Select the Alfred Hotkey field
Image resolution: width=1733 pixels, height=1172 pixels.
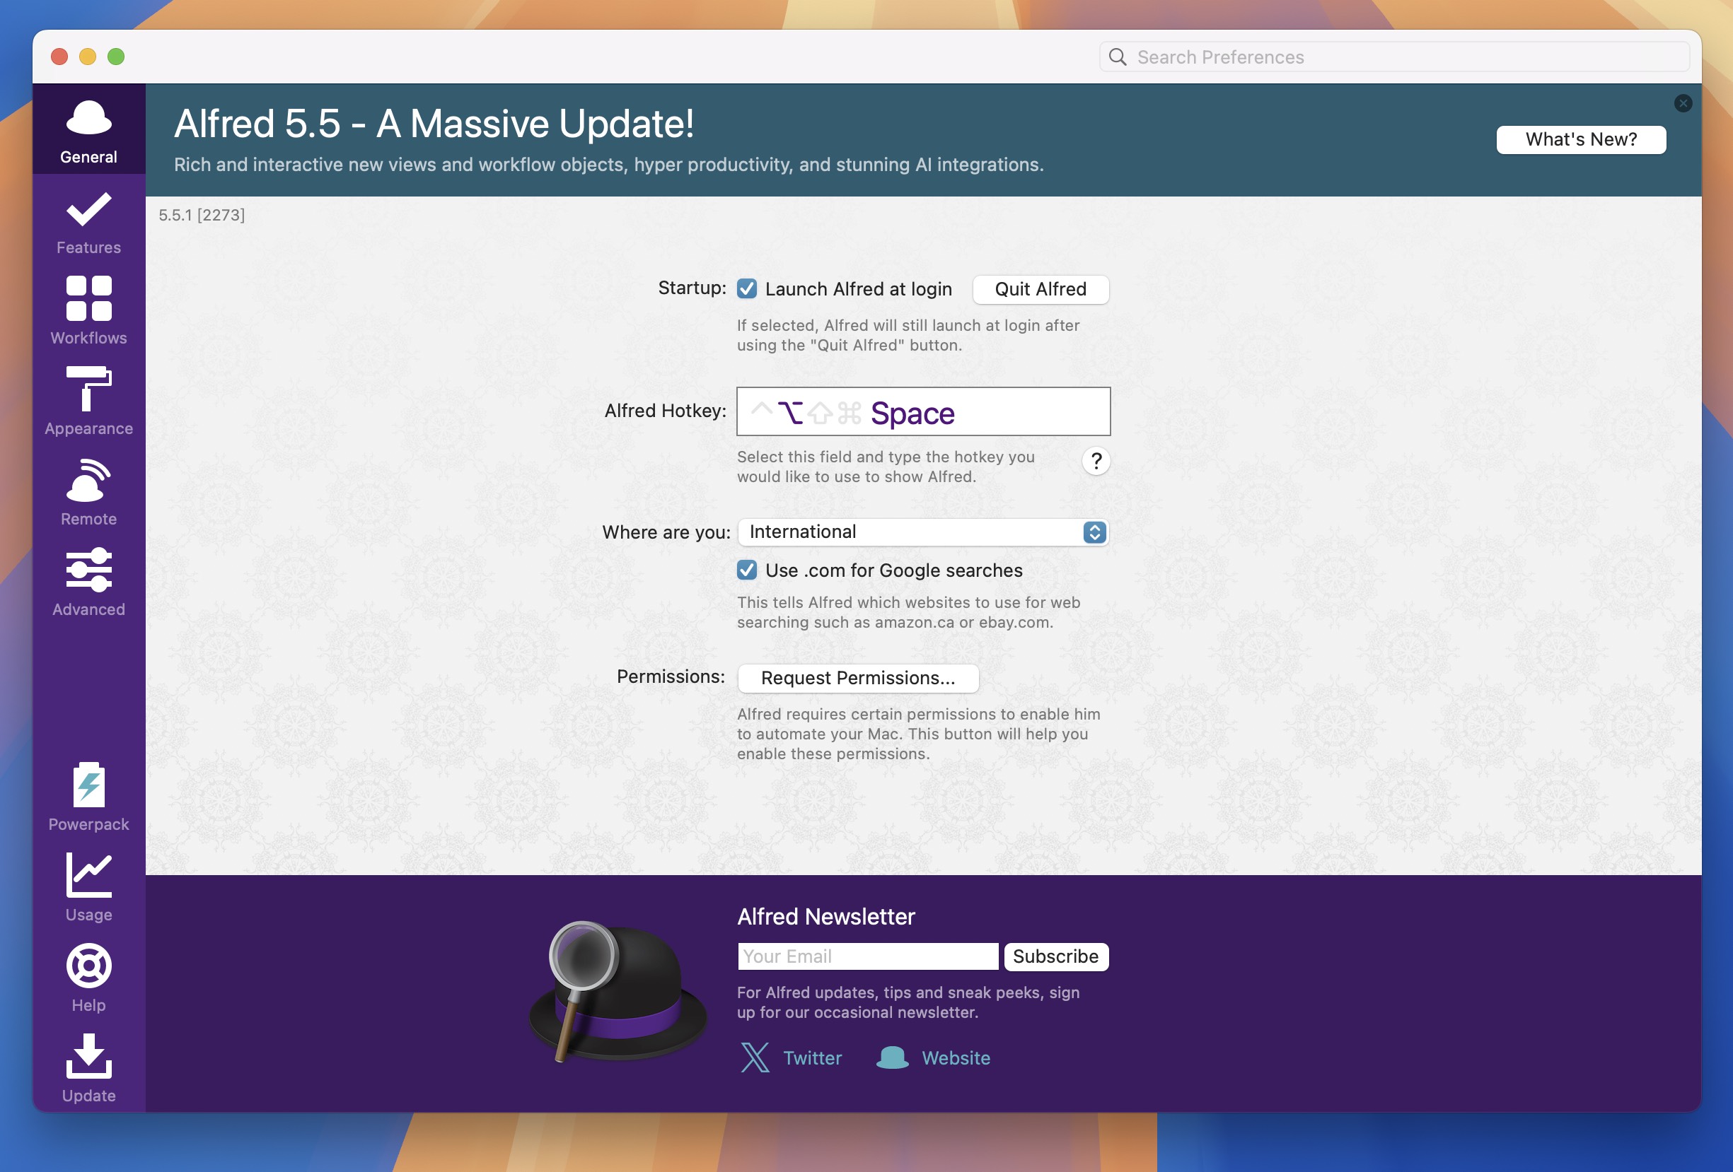(x=923, y=411)
